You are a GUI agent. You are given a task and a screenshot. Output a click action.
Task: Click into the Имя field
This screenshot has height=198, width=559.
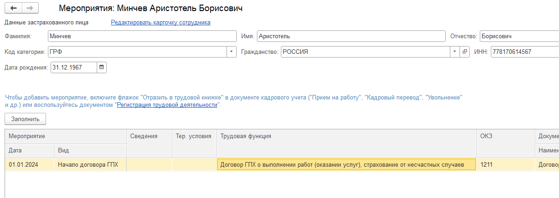pos(351,36)
